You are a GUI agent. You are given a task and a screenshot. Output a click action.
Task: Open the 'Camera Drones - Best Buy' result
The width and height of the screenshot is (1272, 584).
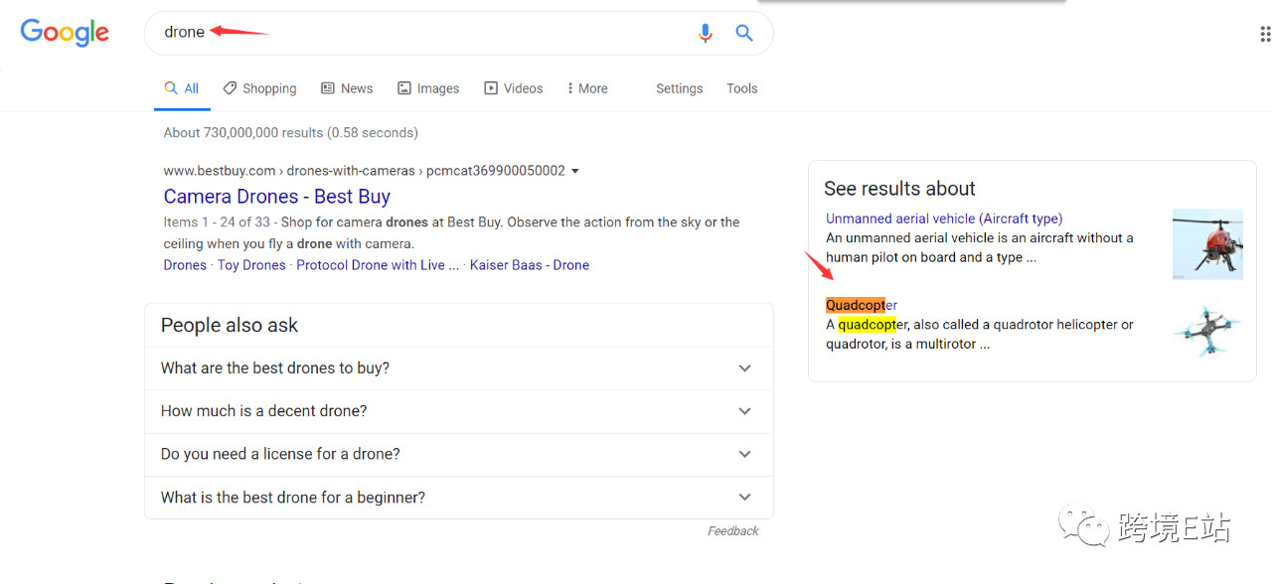(277, 197)
